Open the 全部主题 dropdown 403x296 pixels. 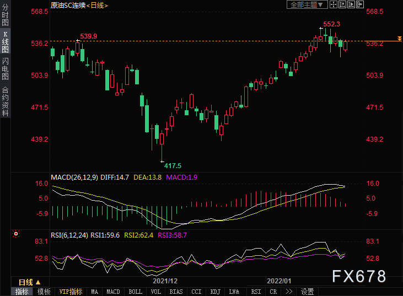click(x=308, y=5)
